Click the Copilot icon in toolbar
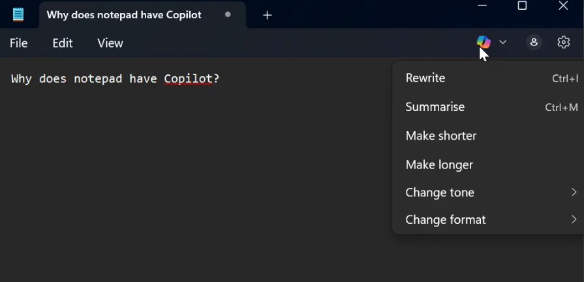This screenshot has width=584, height=282. [484, 42]
